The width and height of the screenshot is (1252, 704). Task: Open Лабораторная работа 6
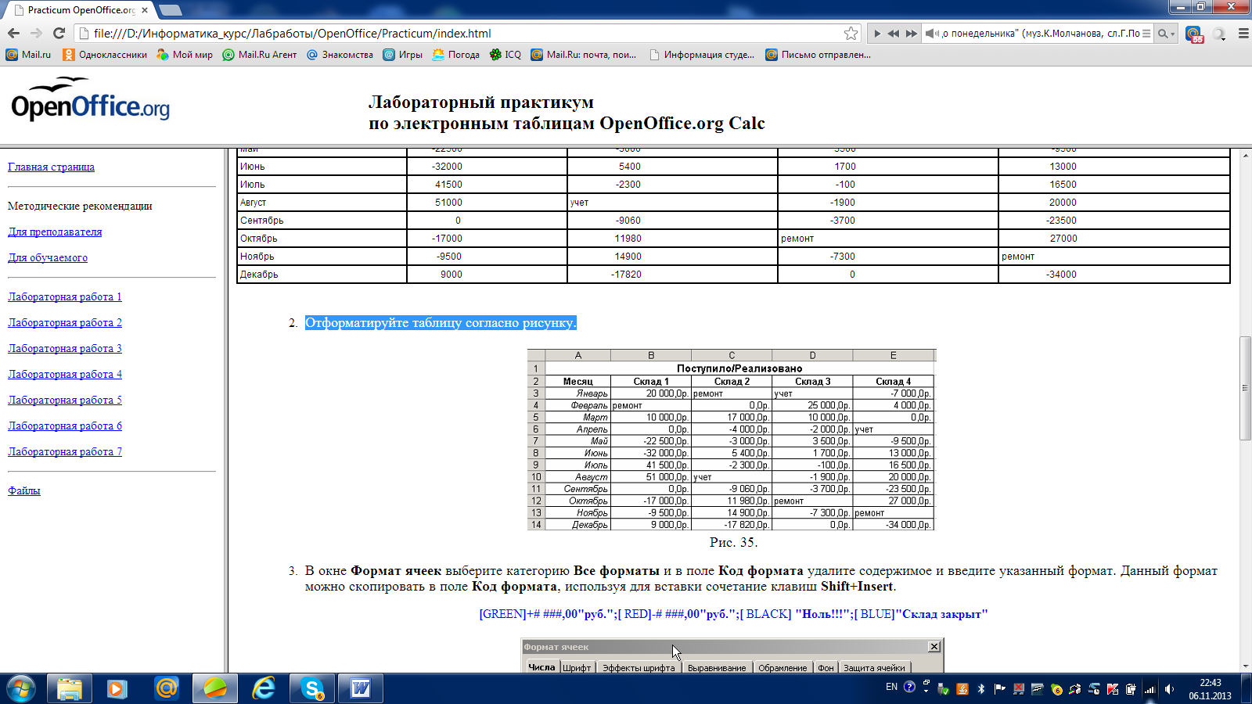point(65,426)
